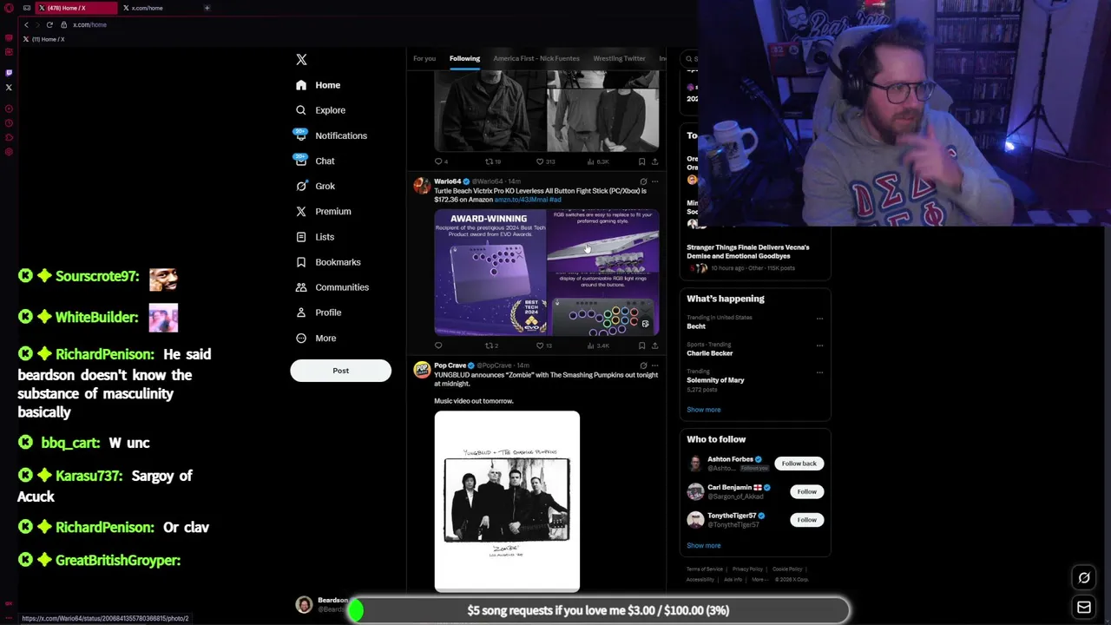Like the top post with 313 likes
The height and width of the screenshot is (625, 1111).
pos(544,161)
